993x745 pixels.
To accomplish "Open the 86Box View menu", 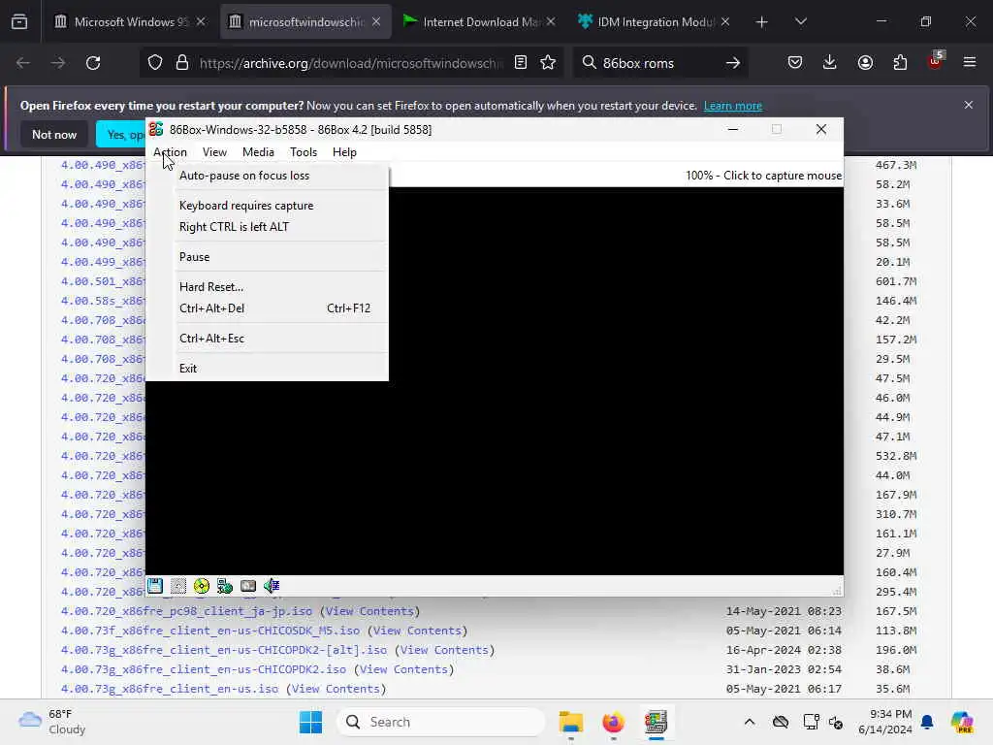I will [x=214, y=152].
